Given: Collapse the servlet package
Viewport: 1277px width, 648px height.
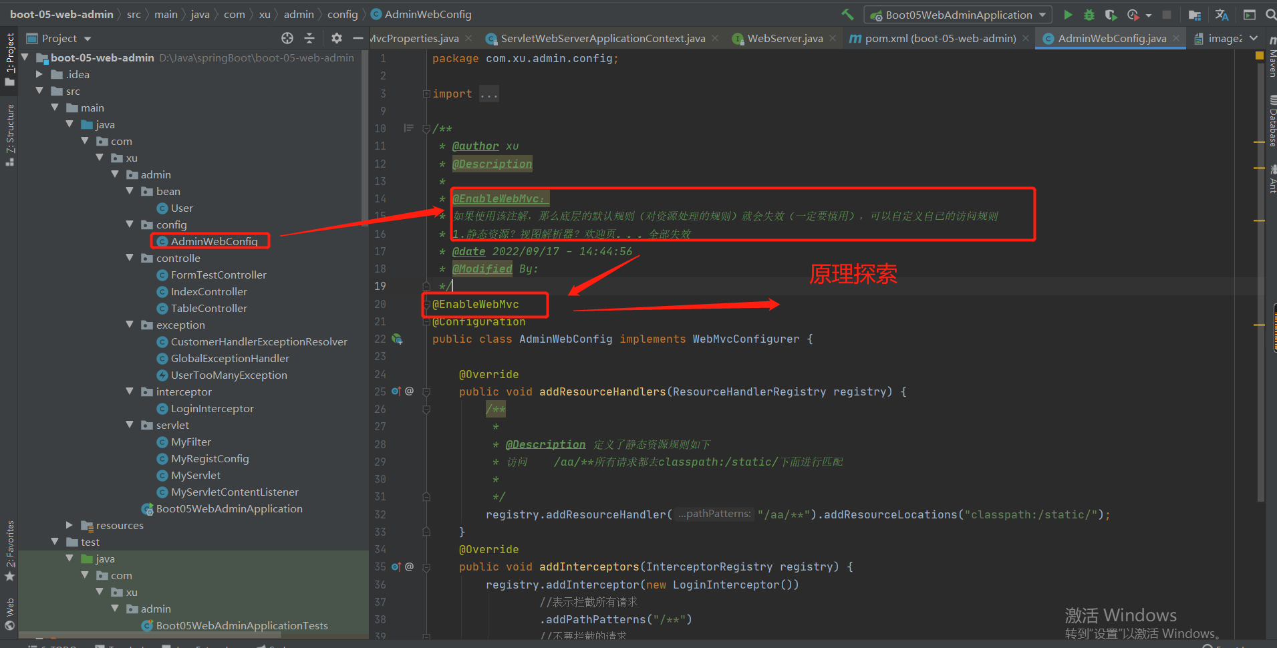Looking at the screenshot, I should coord(130,425).
